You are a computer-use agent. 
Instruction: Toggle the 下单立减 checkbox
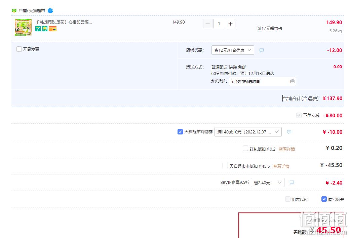(x=299, y=115)
